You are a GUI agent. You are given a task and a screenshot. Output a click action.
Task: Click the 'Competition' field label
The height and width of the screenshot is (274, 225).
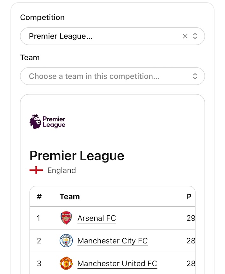pos(42,18)
